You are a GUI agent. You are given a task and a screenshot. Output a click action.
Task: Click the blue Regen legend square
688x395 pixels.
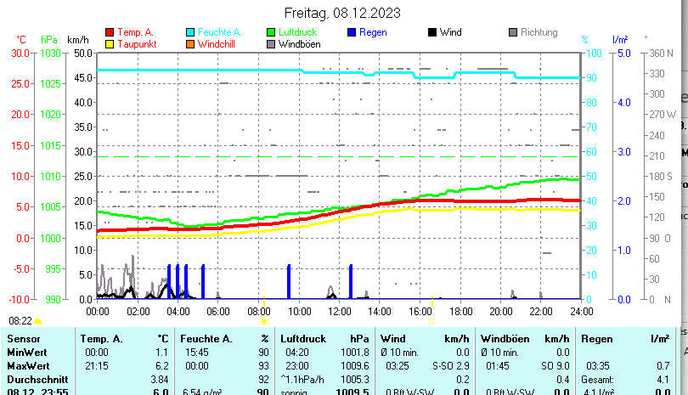[352, 32]
